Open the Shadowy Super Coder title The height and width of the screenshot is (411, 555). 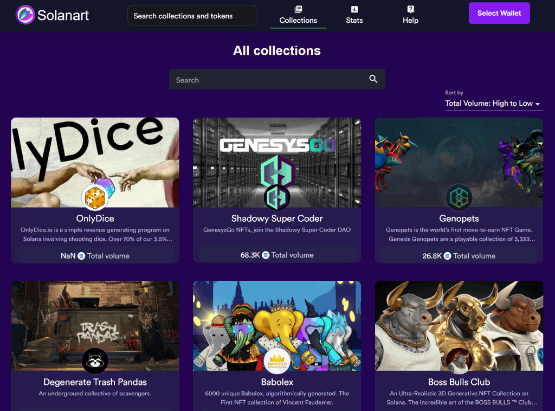[277, 219]
